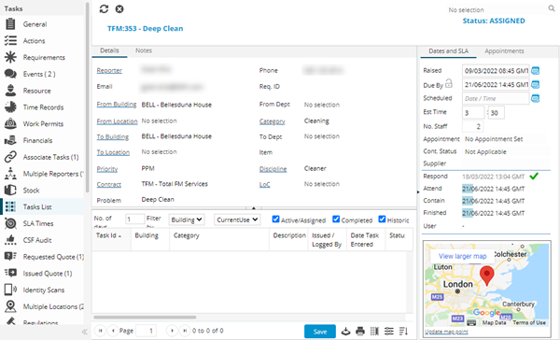The height and width of the screenshot is (340, 560).
Task: Open the Financials icon
Action: click(10, 140)
